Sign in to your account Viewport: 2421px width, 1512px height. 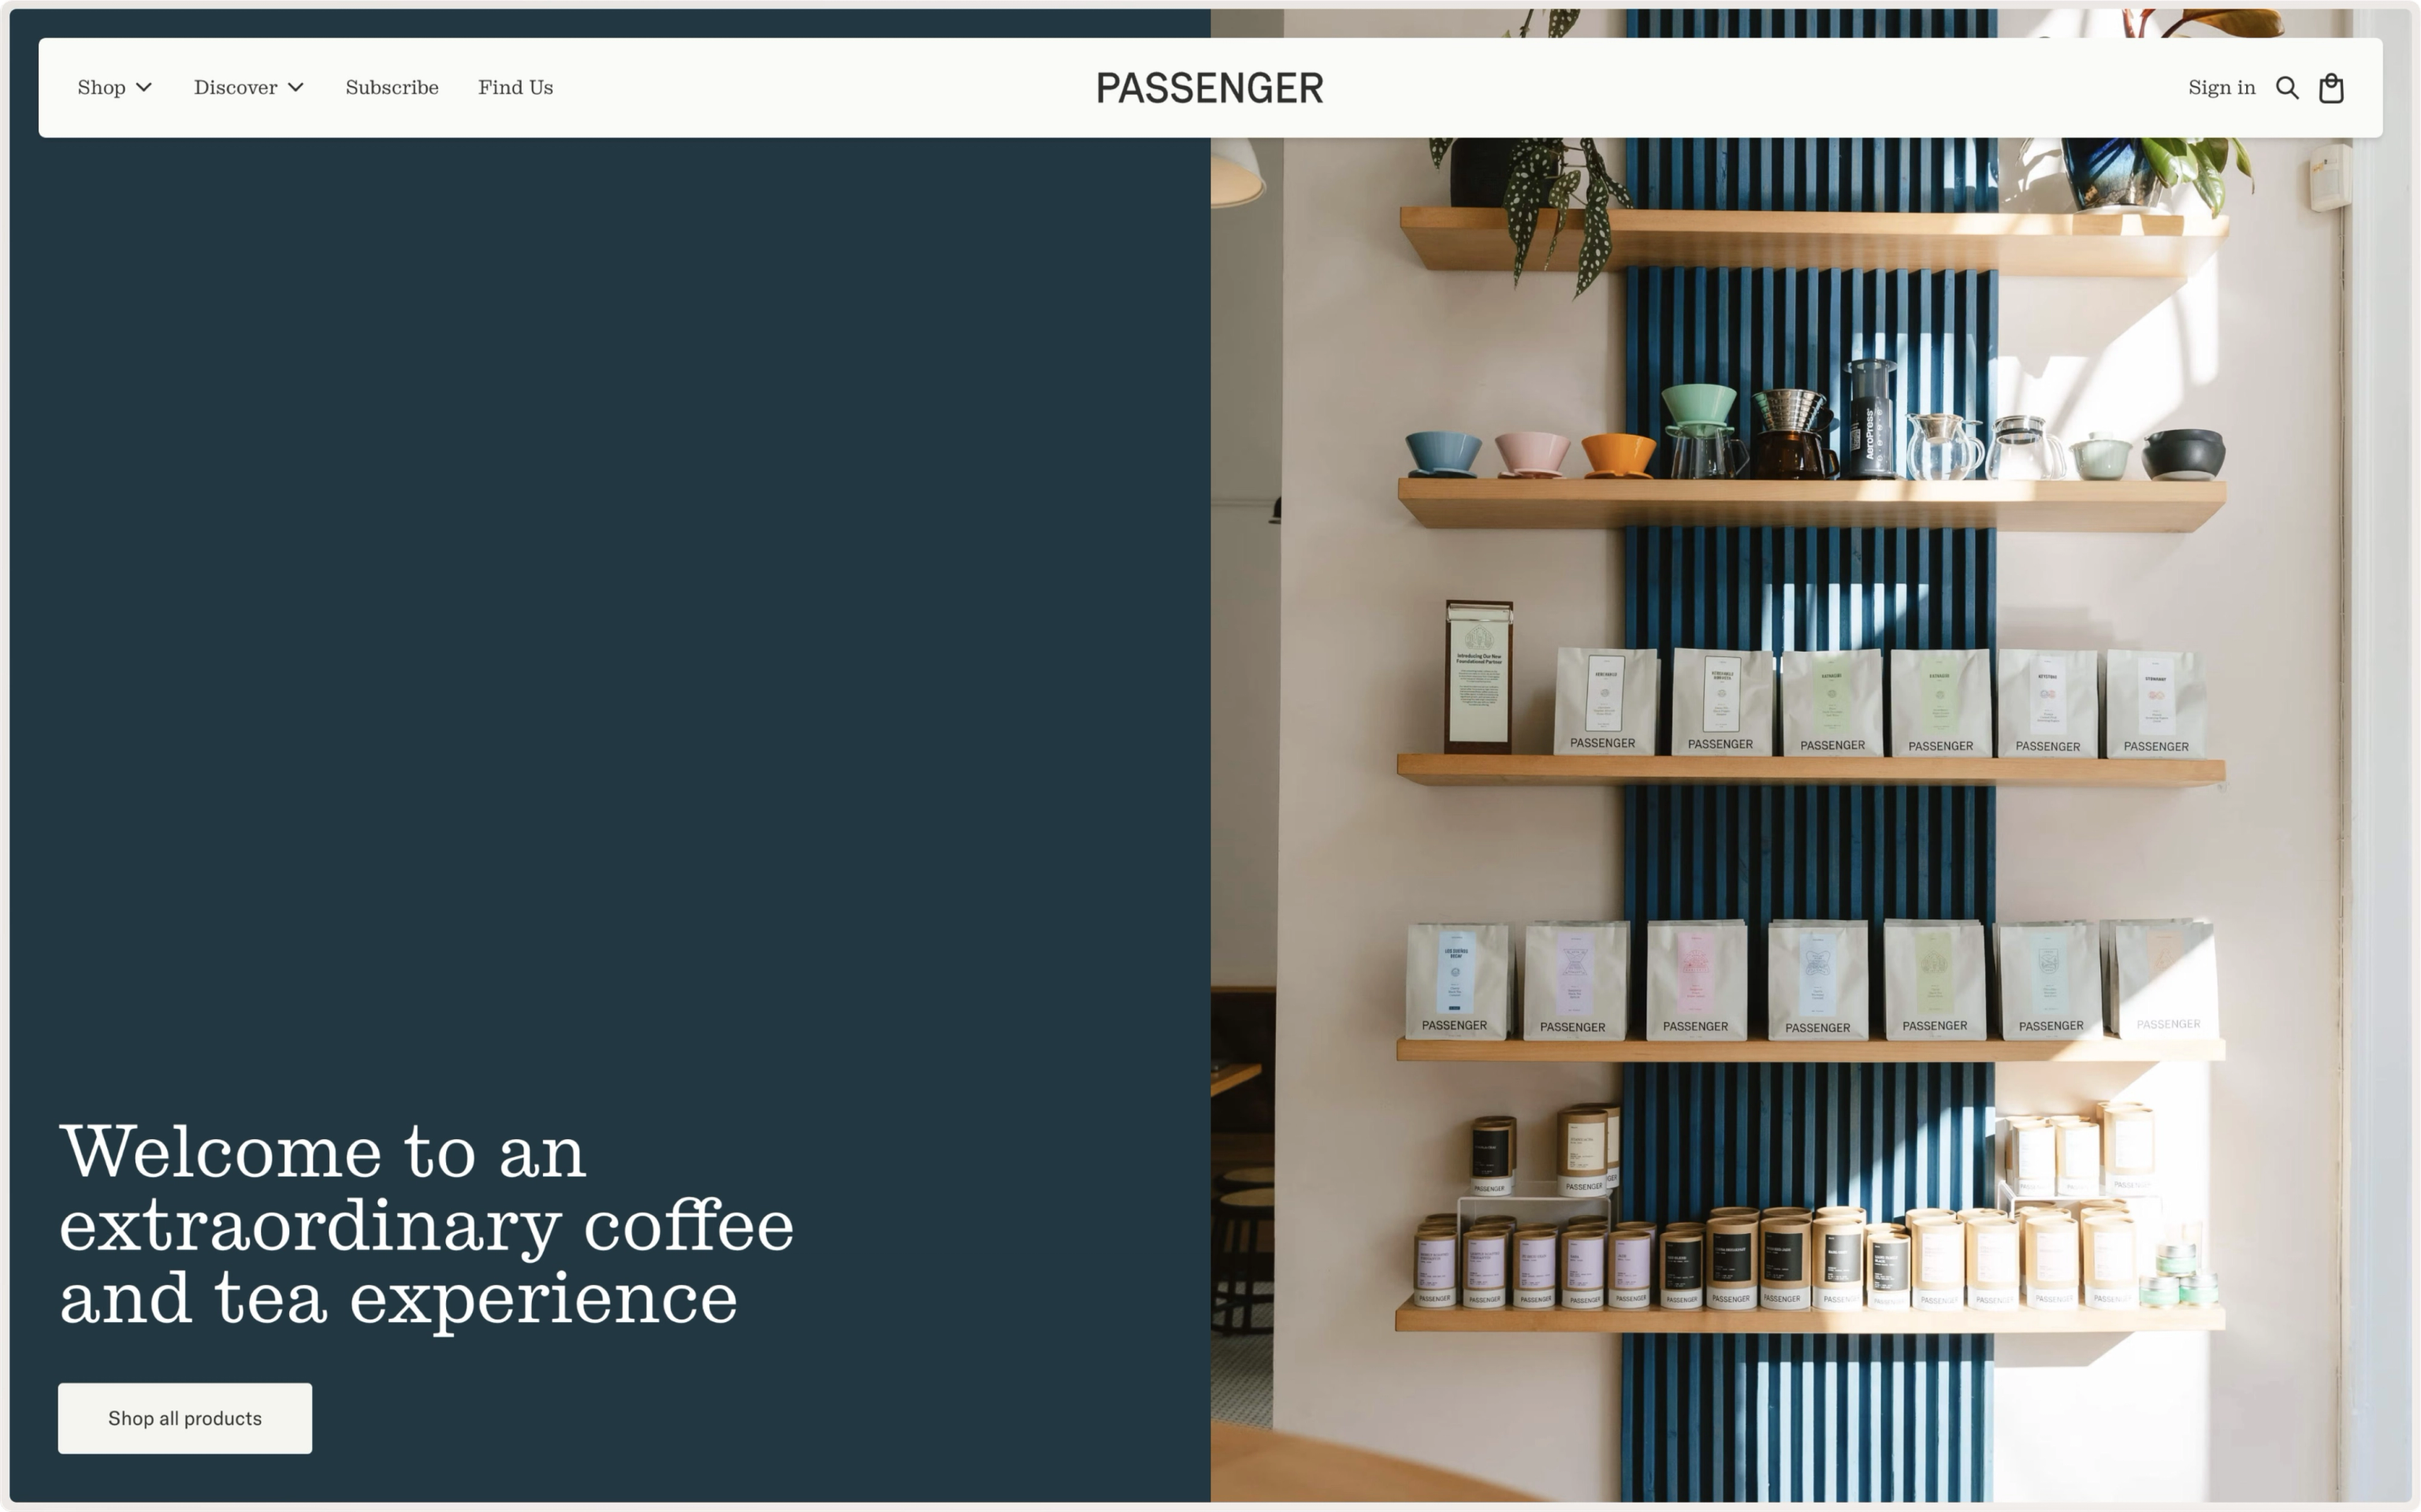tap(2221, 87)
